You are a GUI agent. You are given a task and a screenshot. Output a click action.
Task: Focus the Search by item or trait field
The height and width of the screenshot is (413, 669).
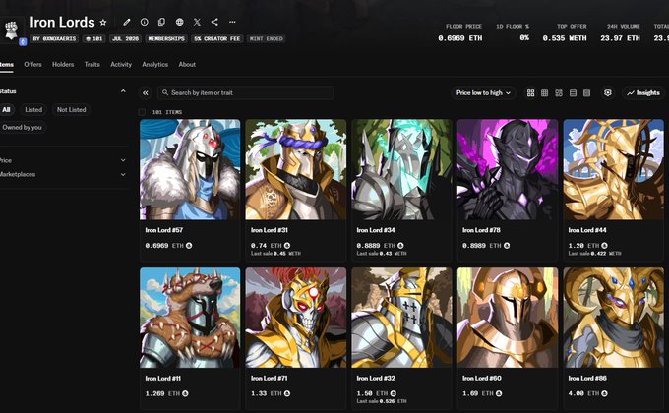tap(246, 93)
